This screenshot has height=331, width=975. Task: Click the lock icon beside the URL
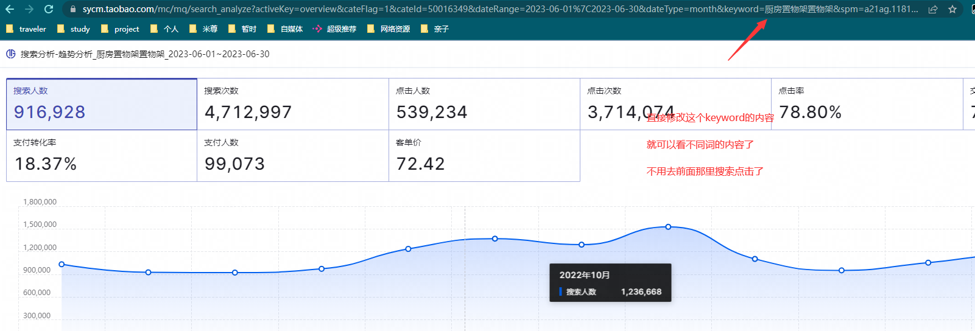tap(73, 9)
